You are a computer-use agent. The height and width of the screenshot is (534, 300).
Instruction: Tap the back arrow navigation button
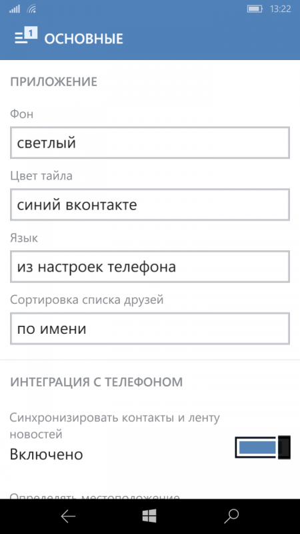[x=68, y=517]
